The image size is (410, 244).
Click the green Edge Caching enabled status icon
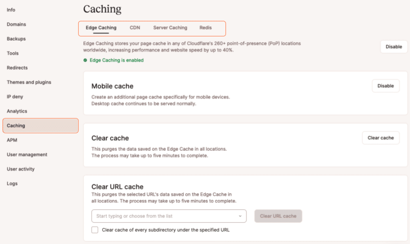pos(85,60)
